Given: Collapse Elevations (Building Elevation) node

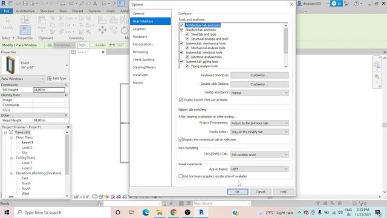Looking at the screenshot, I should pos(11,174).
